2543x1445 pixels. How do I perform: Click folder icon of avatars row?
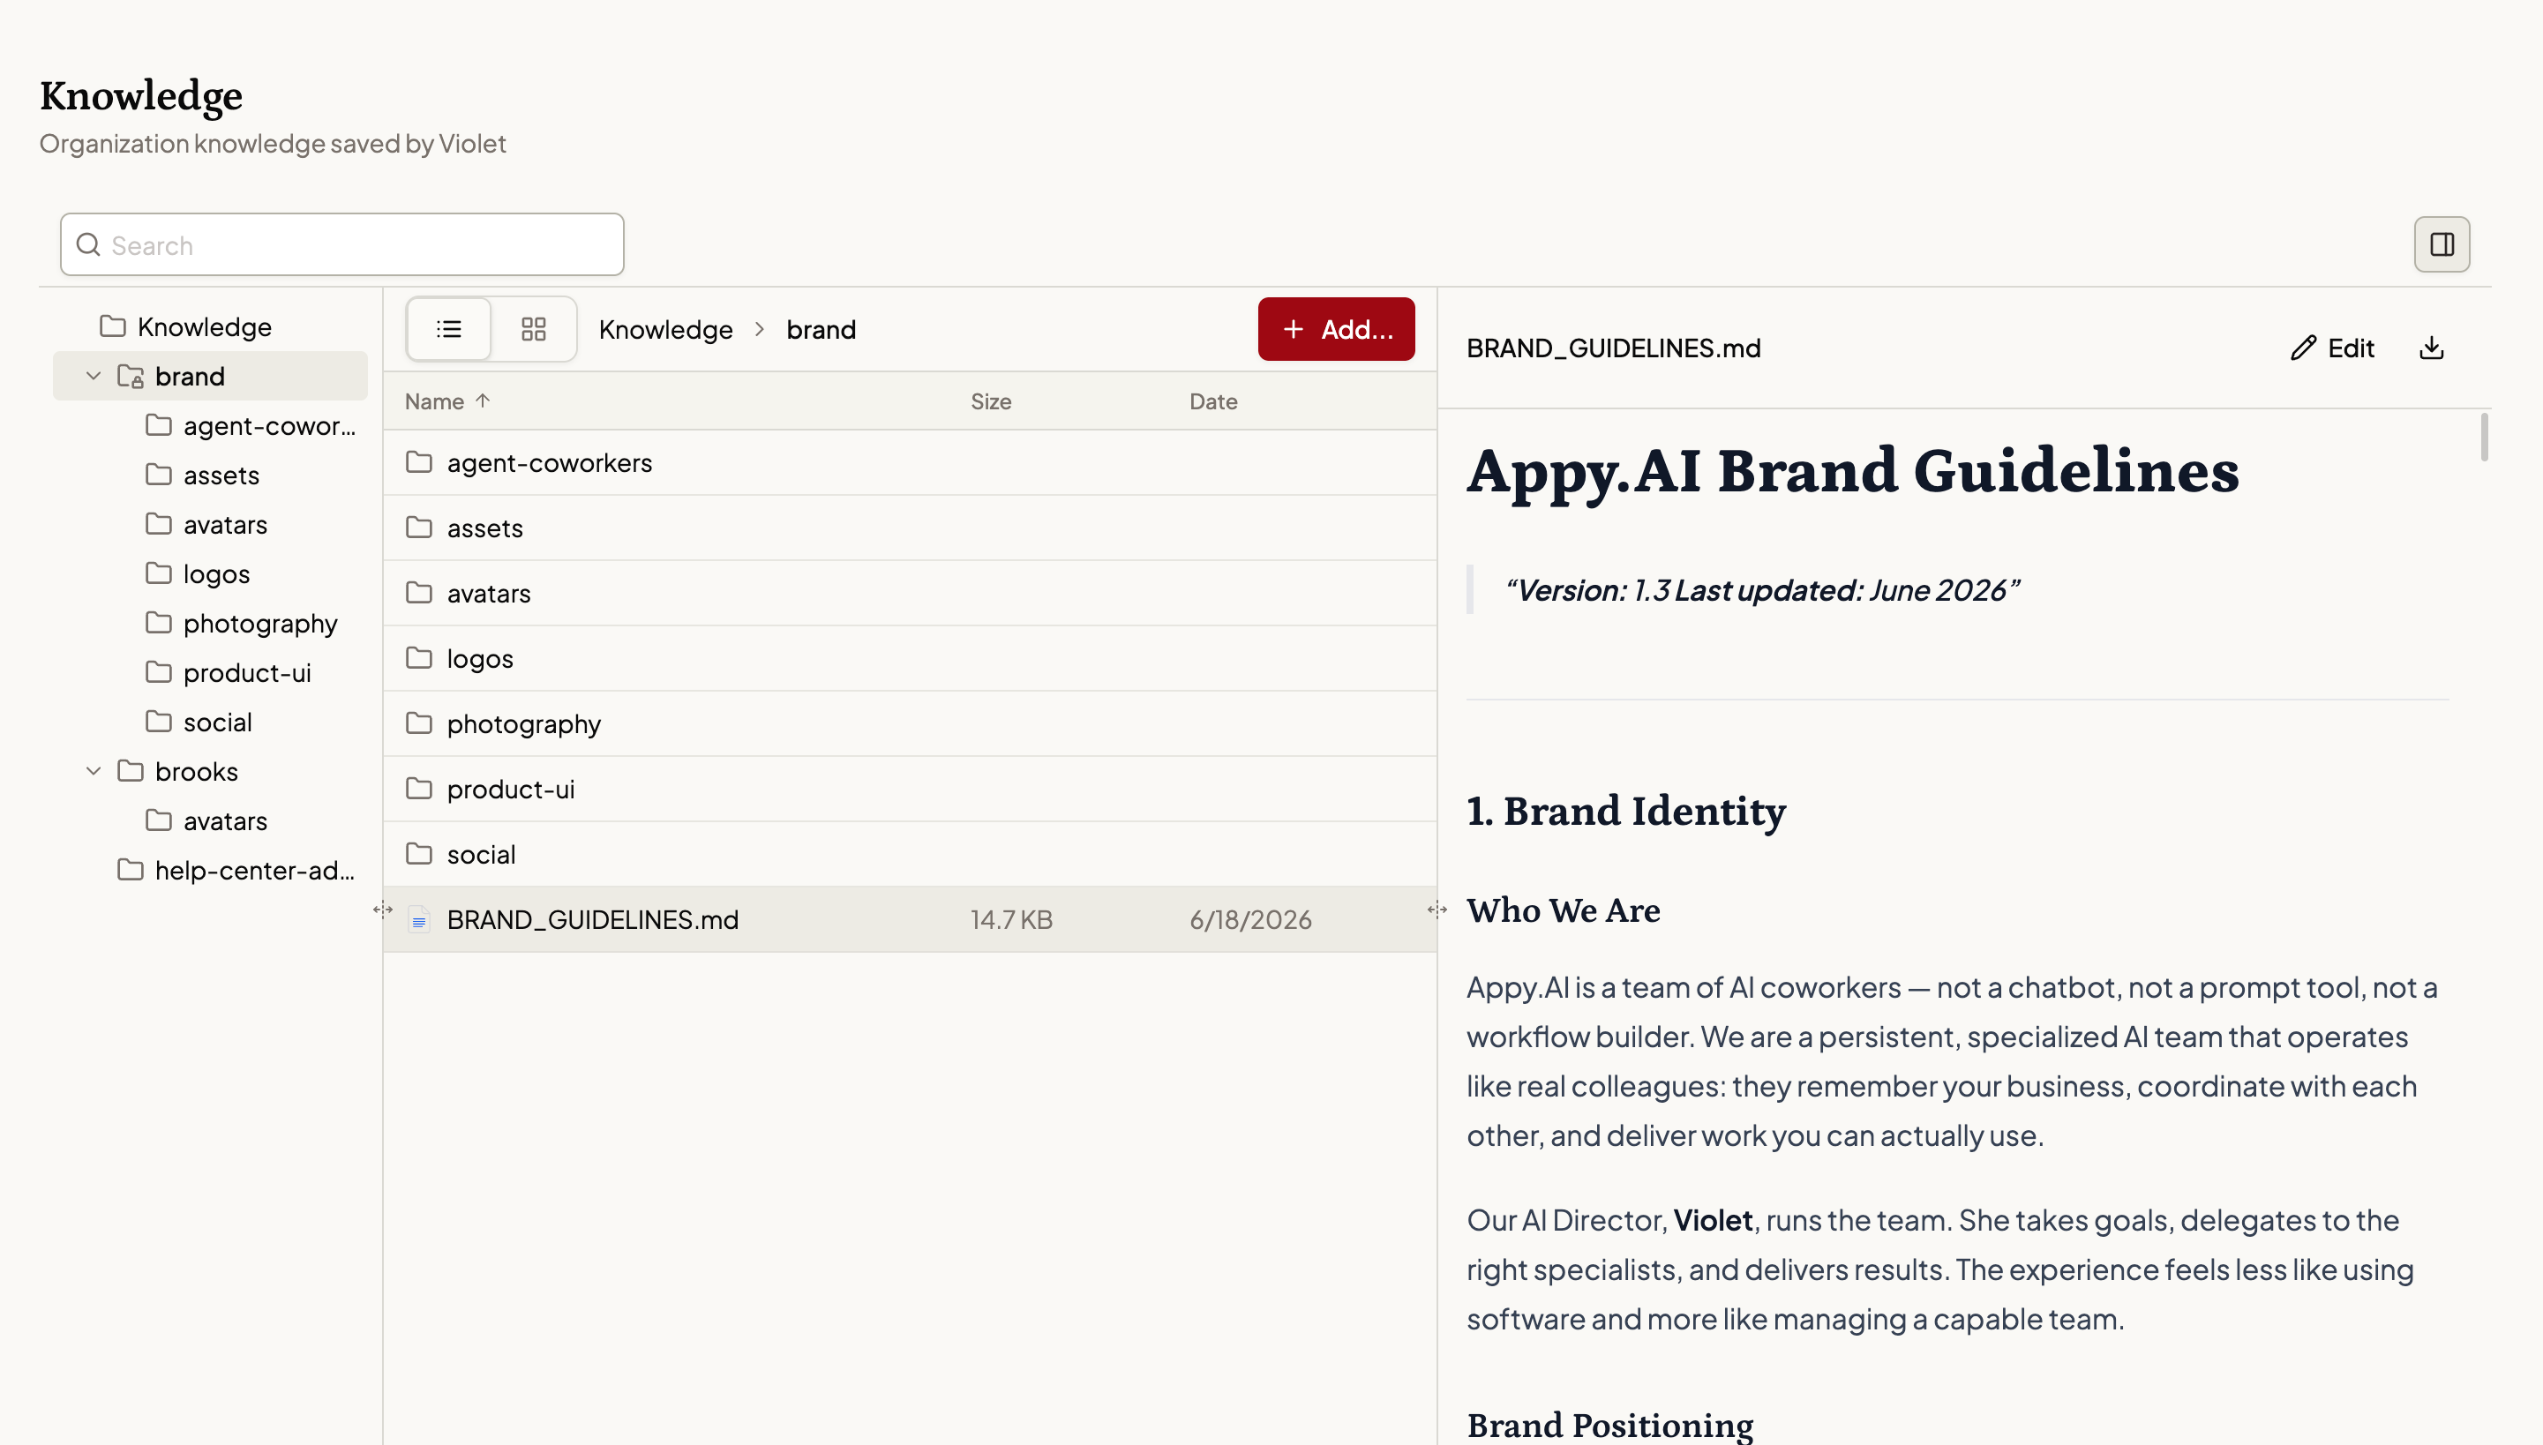coord(419,593)
